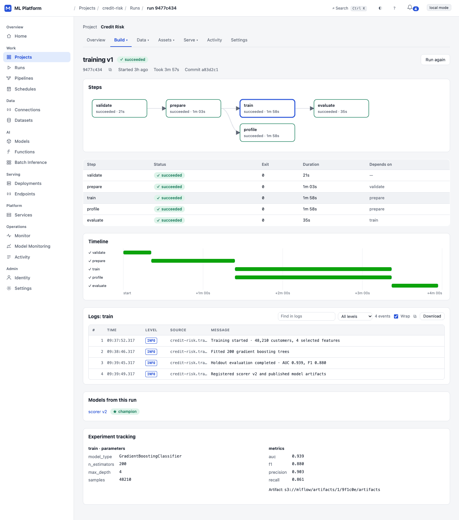Image resolution: width=459 pixels, height=520 pixels.
Task: Click the Model Monitoring chart icon
Action: (x=9, y=246)
